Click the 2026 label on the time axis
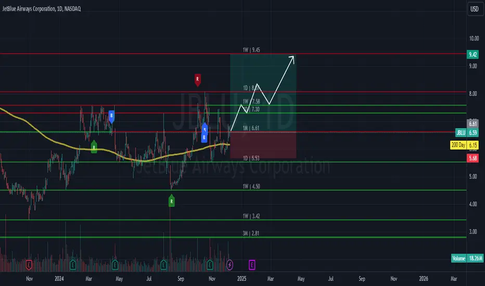485x286 pixels. pos(424,279)
